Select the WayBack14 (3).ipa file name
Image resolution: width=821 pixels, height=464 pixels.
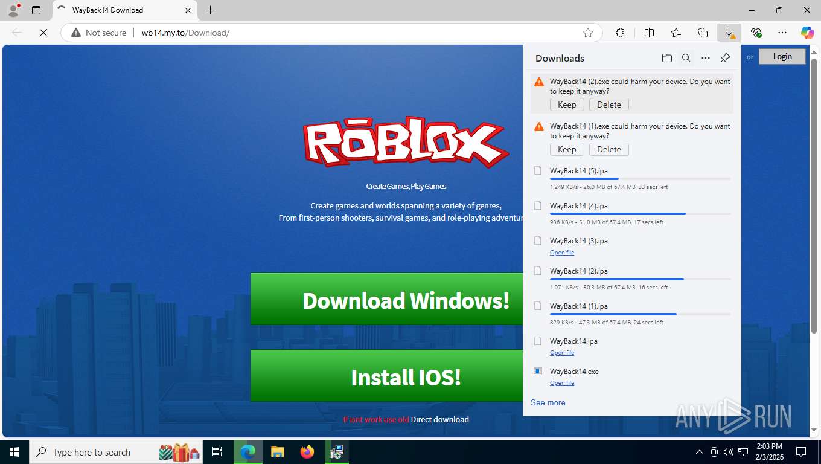pyautogui.click(x=579, y=241)
